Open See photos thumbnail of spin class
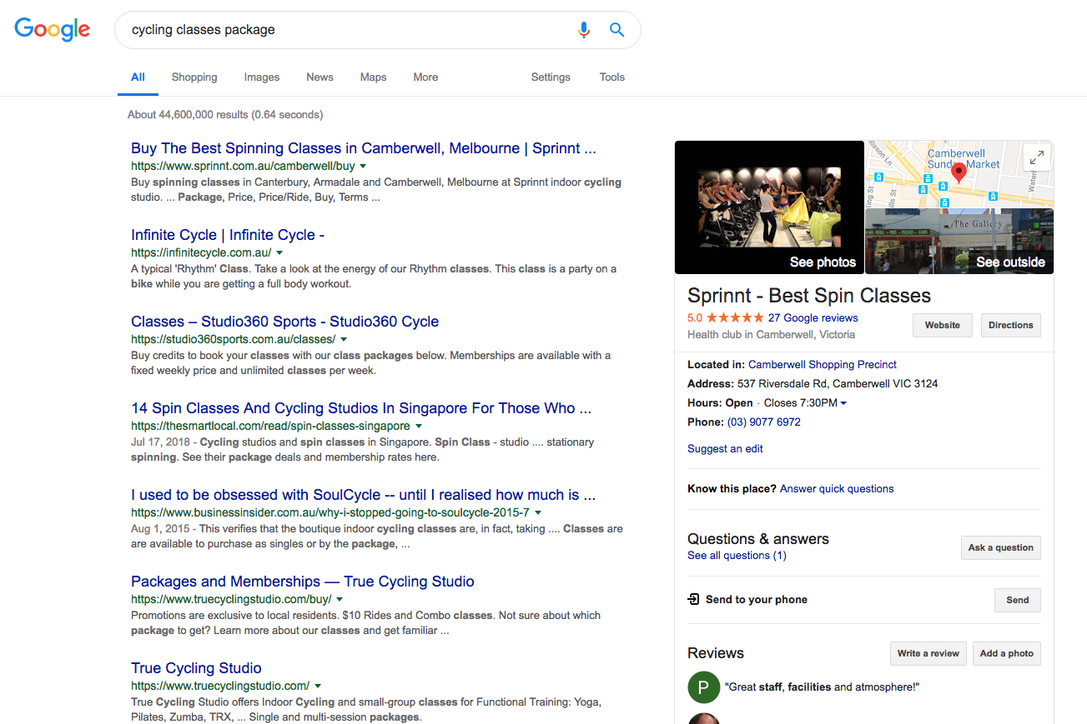Image resolution: width=1087 pixels, height=724 pixels. pyautogui.click(x=769, y=207)
